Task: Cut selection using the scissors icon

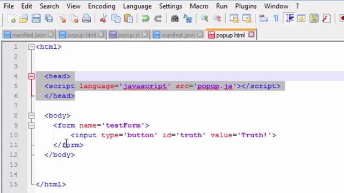Action: coord(103,19)
